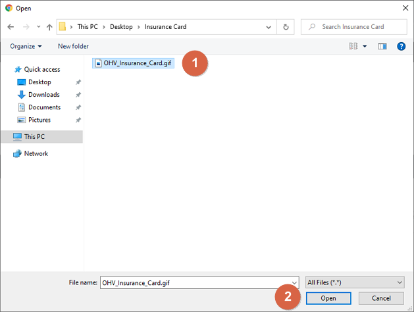Screen dimensions: 414x312
Task: Select Downloads in Quick access
Action: click(43, 95)
